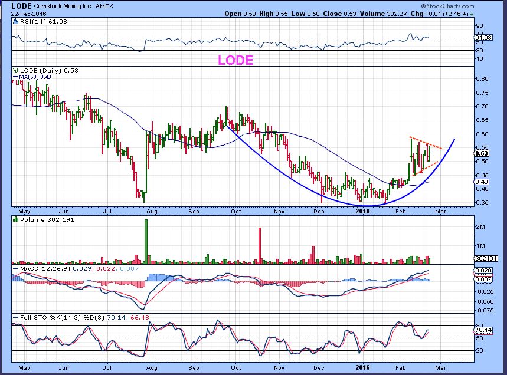Click the pink LODE annotation text
Viewport: 507px width, 375px height.
click(235, 60)
